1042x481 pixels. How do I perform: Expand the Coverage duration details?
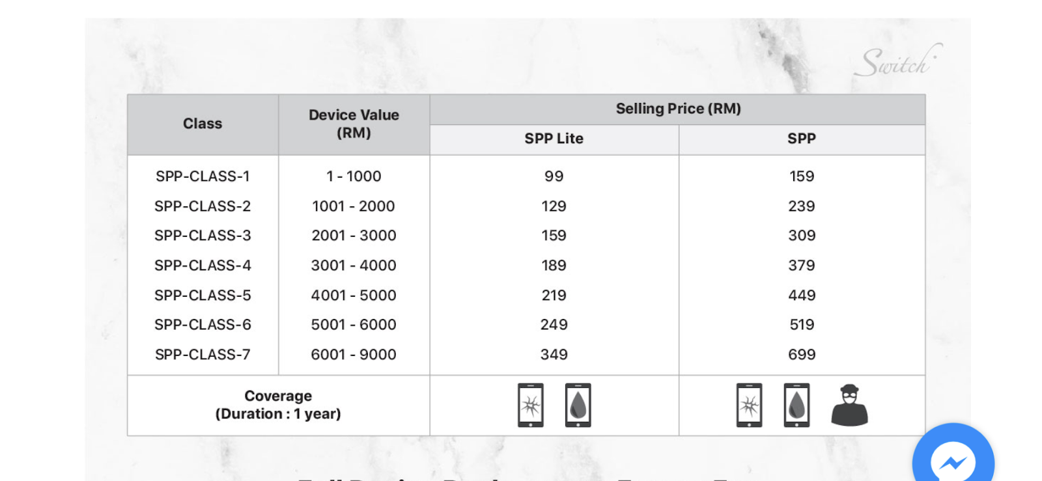tap(278, 404)
